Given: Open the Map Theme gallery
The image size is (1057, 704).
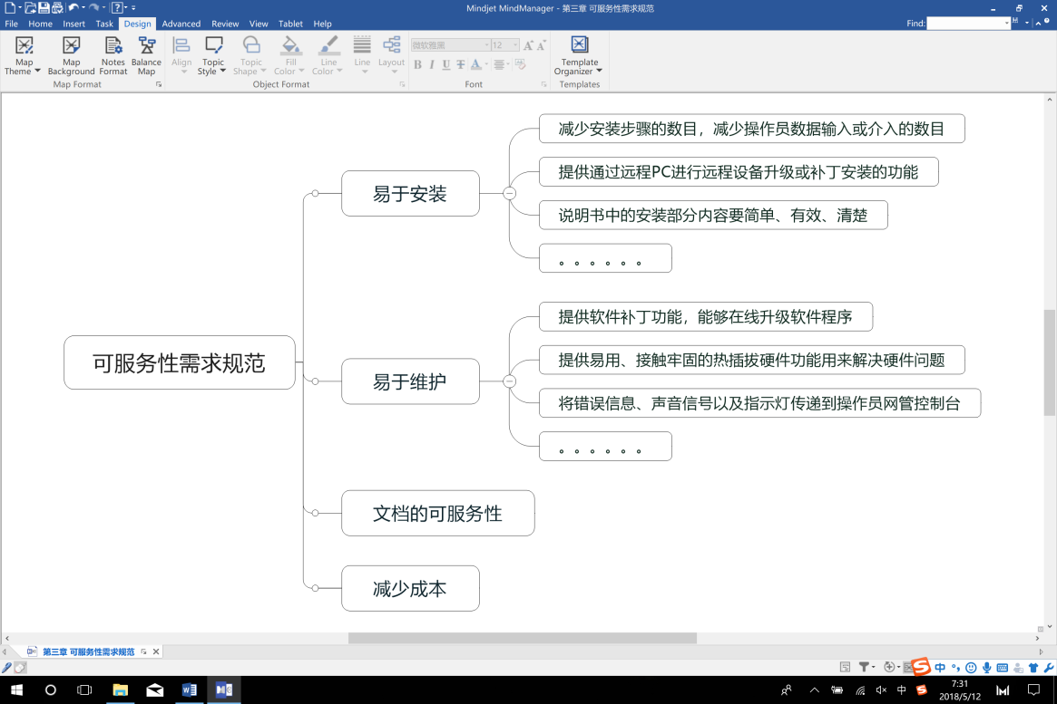Looking at the screenshot, I should pos(24,56).
